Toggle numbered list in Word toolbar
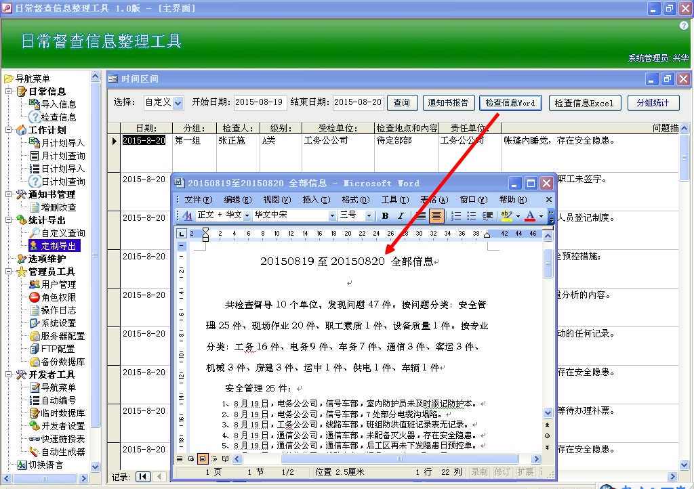 [x=456, y=216]
